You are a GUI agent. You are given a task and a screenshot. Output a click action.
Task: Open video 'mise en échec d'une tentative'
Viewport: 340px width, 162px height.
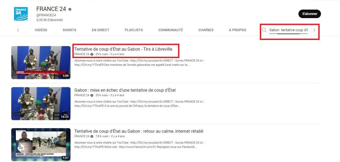pos(125,90)
